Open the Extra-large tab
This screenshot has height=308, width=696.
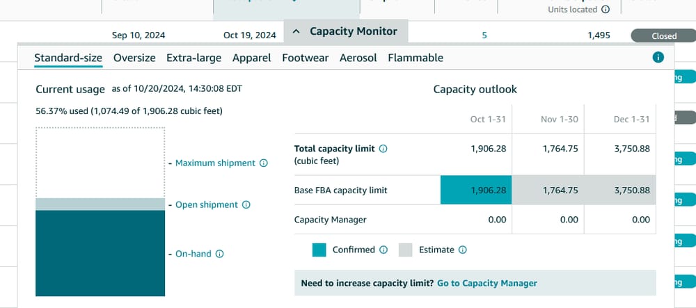click(193, 58)
